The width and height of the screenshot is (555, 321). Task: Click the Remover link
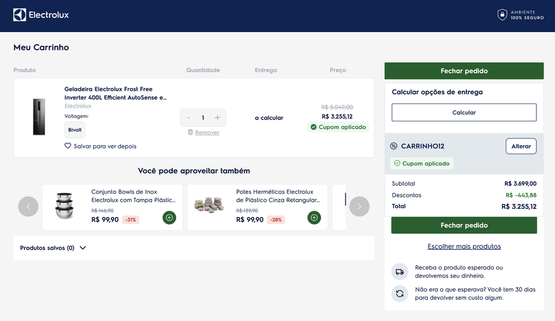pyautogui.click(x=207, y=132)
